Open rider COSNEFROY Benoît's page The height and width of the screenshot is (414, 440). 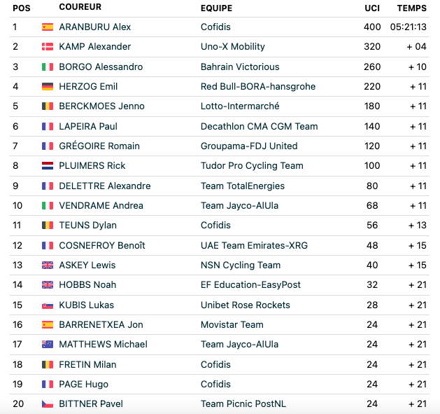coord(102,246)
